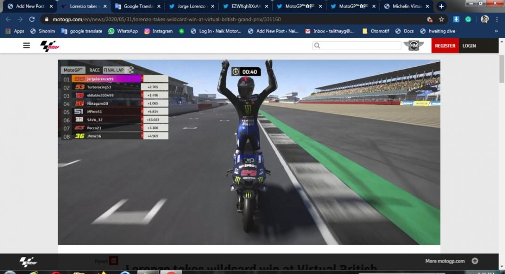505x274 pixels.
Task: Open the Apps bookmarks shortcut
Action: pos(15,31)
